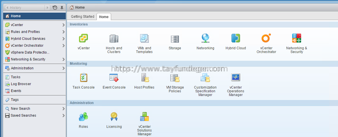Screen dimensions: 338x137
Task: Expand the Hybrid Cloud Services chevron
Action: tap(63, 39)
